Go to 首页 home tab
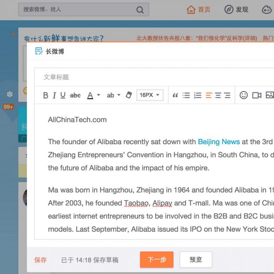The width and height of the screenshot is (274, 274). point(199,9)
